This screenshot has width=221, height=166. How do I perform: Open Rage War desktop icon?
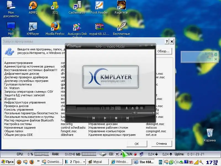click(121, 7)
